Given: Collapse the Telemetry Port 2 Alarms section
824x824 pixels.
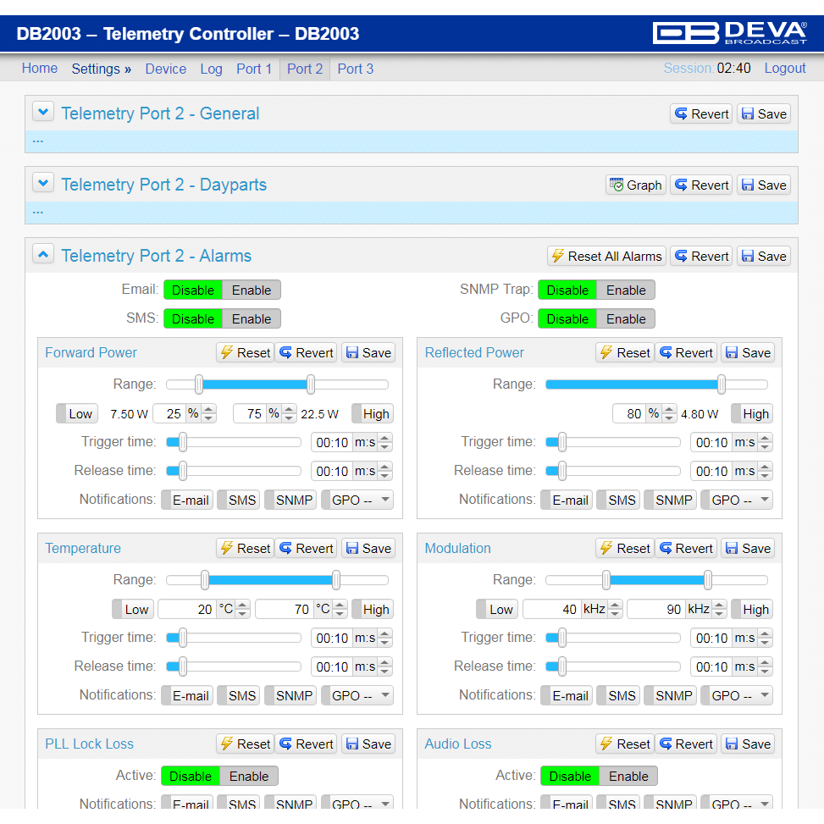Looking at the screenshot, I should click(x=43, y=254).
